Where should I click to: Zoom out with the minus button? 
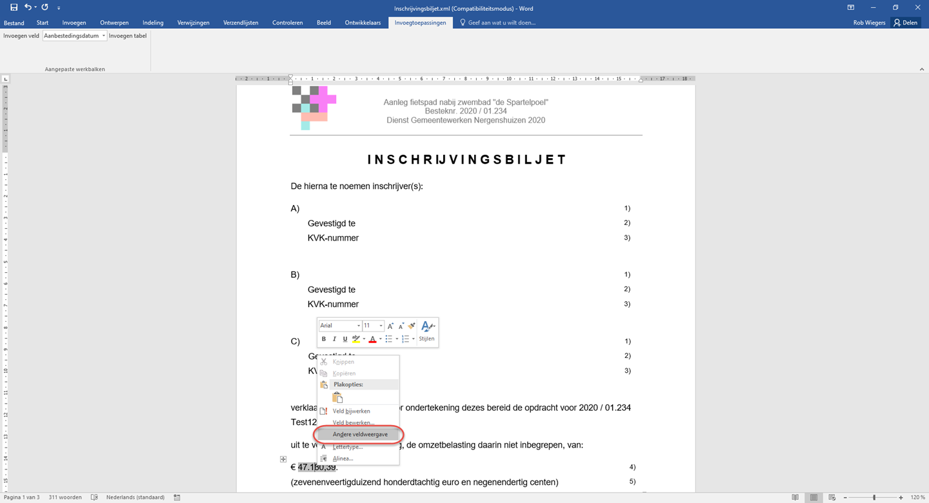[845, 497]
